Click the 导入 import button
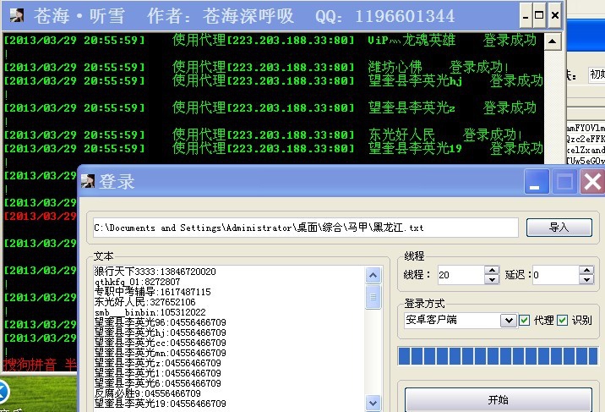Viewport: 605px width, 412px height. click(x=559, y=228)
